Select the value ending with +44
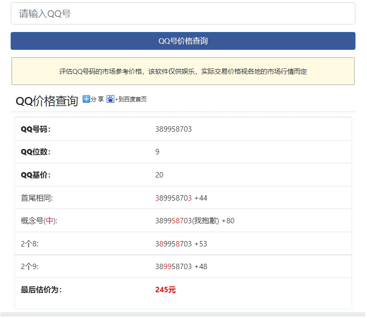Image resolution: width=367 pixels, height=318 pixels. coord(181,198)
